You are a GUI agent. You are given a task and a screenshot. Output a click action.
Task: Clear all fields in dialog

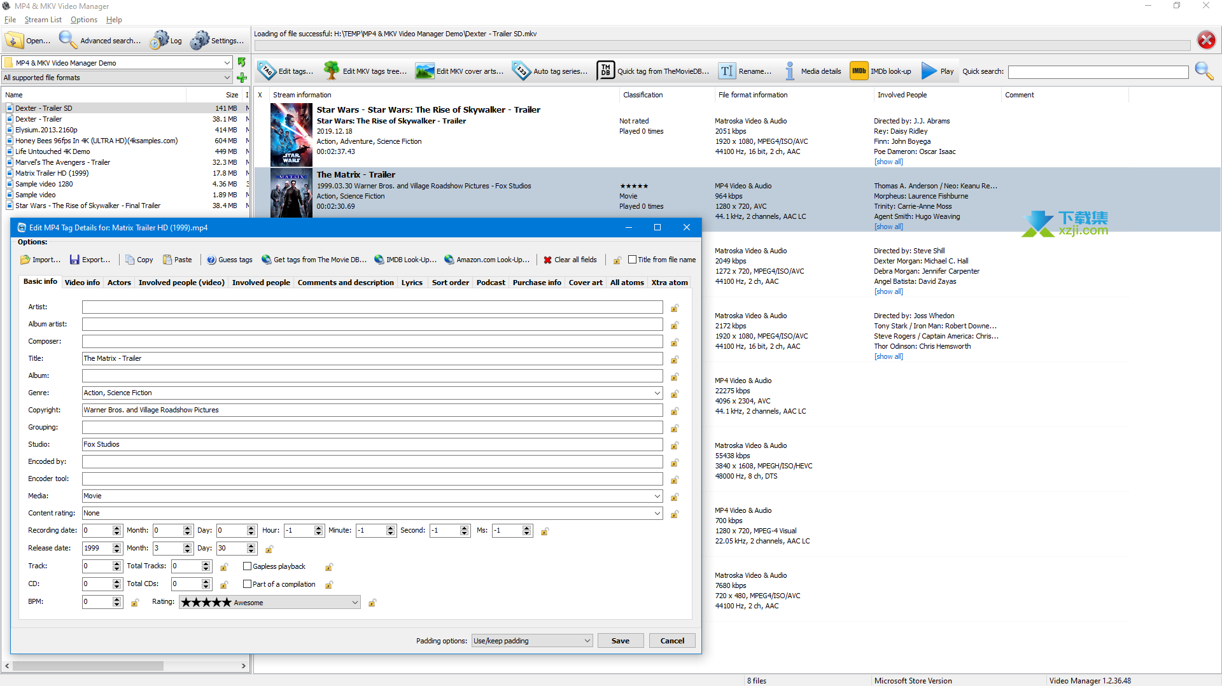tap(570, 260)
